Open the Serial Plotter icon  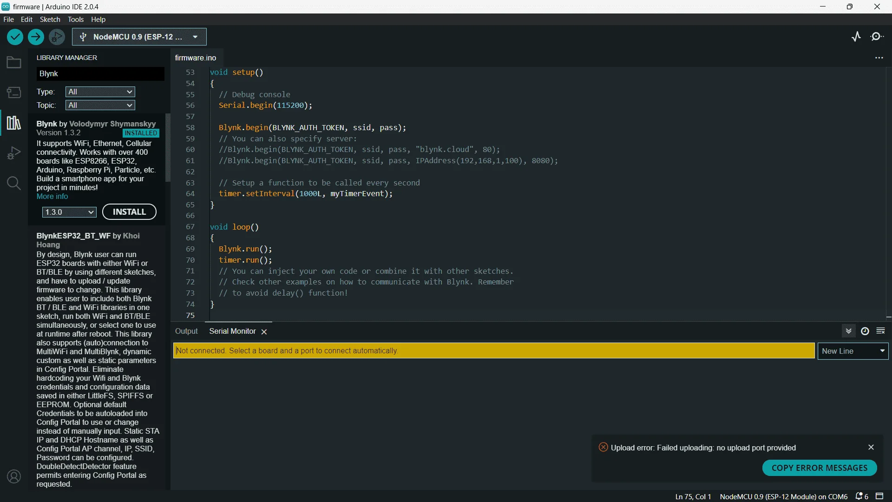click(x=856, y=37)
